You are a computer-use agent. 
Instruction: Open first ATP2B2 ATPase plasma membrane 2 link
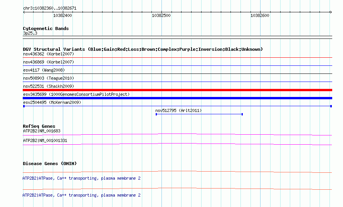pyautogui.click(x=82, y=179)
